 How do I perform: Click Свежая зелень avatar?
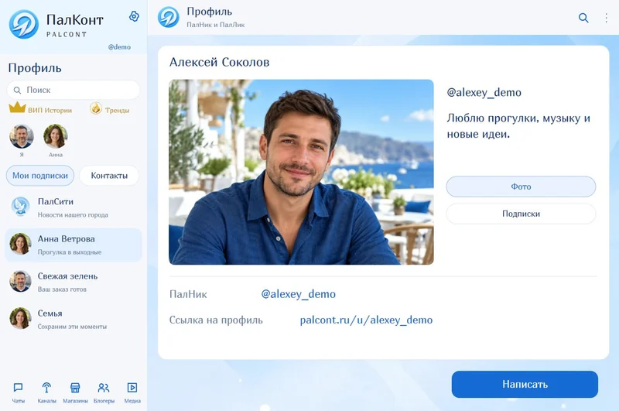[20, 281]
